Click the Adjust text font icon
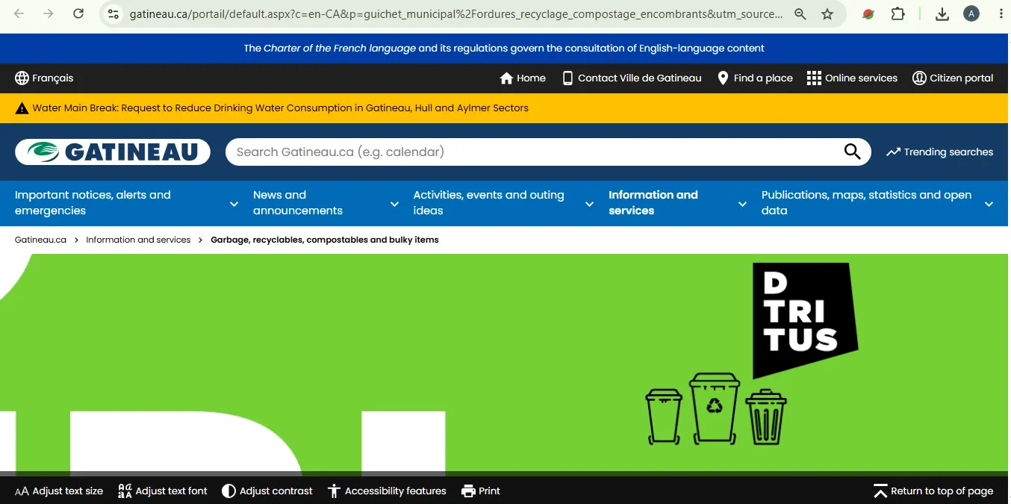The height and width of the screenshot is (504, 1011). tap(125, 491)
